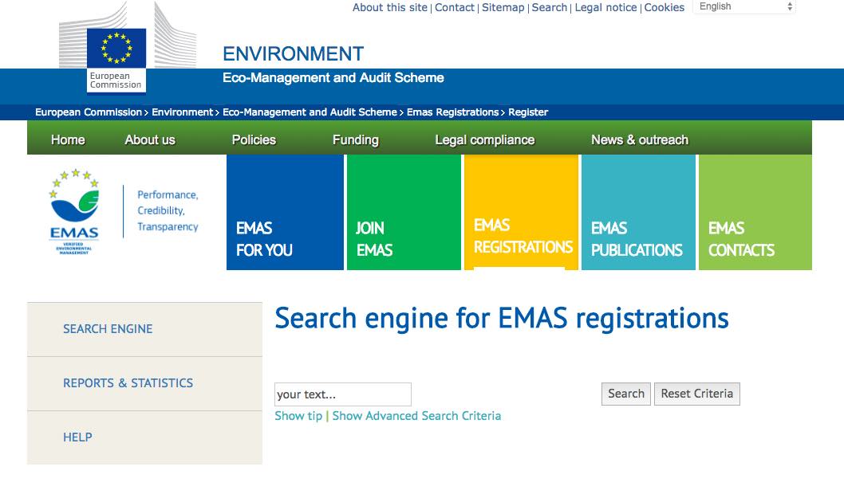Click the Register breadcrumb

point(528,112)
